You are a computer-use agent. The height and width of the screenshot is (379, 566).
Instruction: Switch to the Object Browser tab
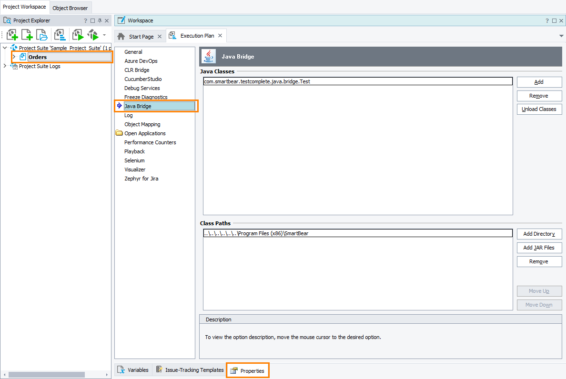tap(70, 8)
